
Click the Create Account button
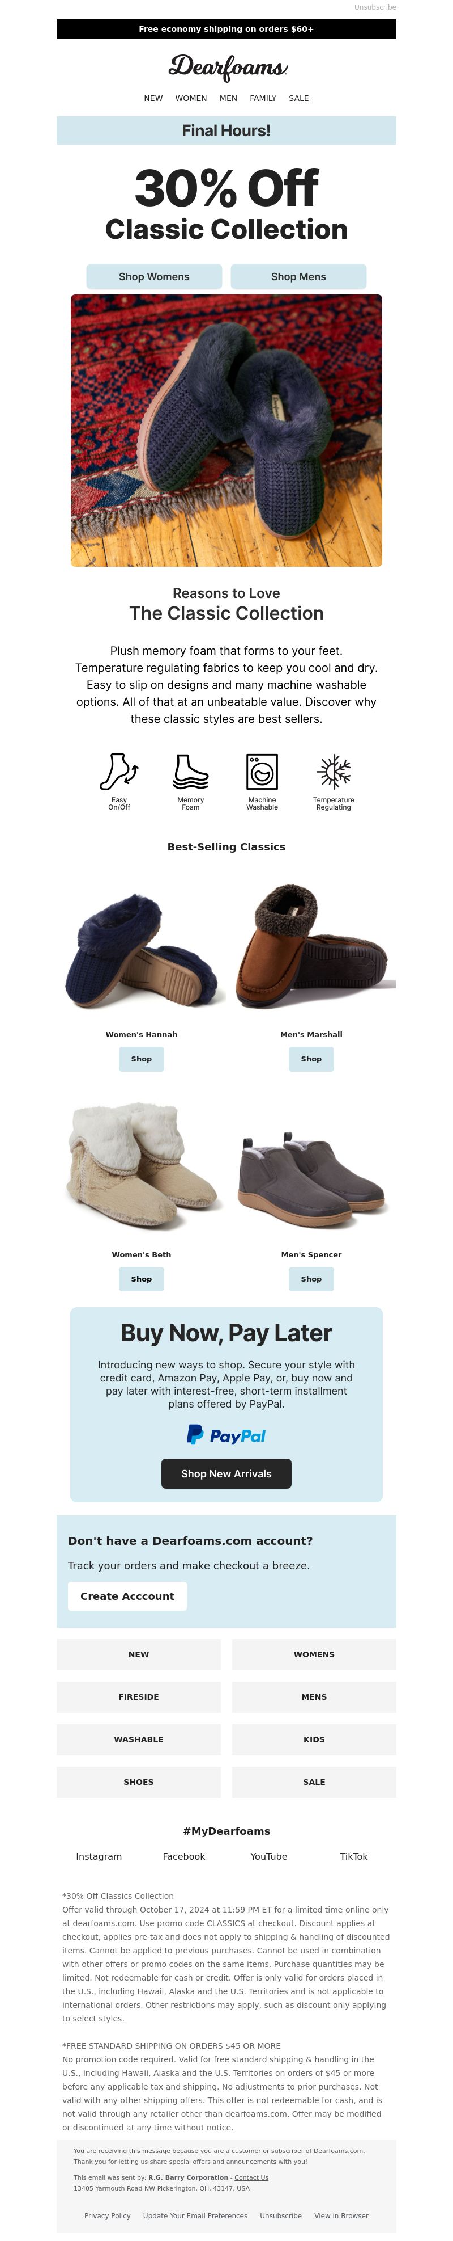coord(127,1596)
